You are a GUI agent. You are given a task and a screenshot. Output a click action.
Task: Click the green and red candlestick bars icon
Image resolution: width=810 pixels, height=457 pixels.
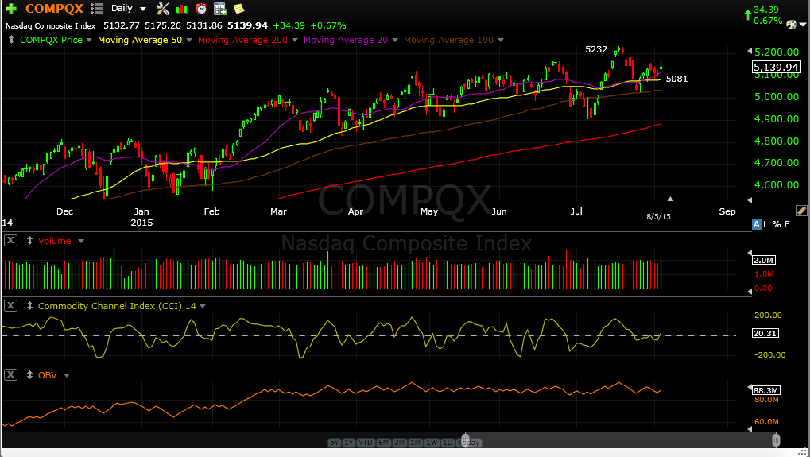(182, 9)
